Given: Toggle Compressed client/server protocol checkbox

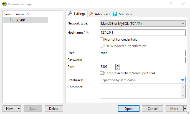Looking at the screenshot, I should coord(102,73).
